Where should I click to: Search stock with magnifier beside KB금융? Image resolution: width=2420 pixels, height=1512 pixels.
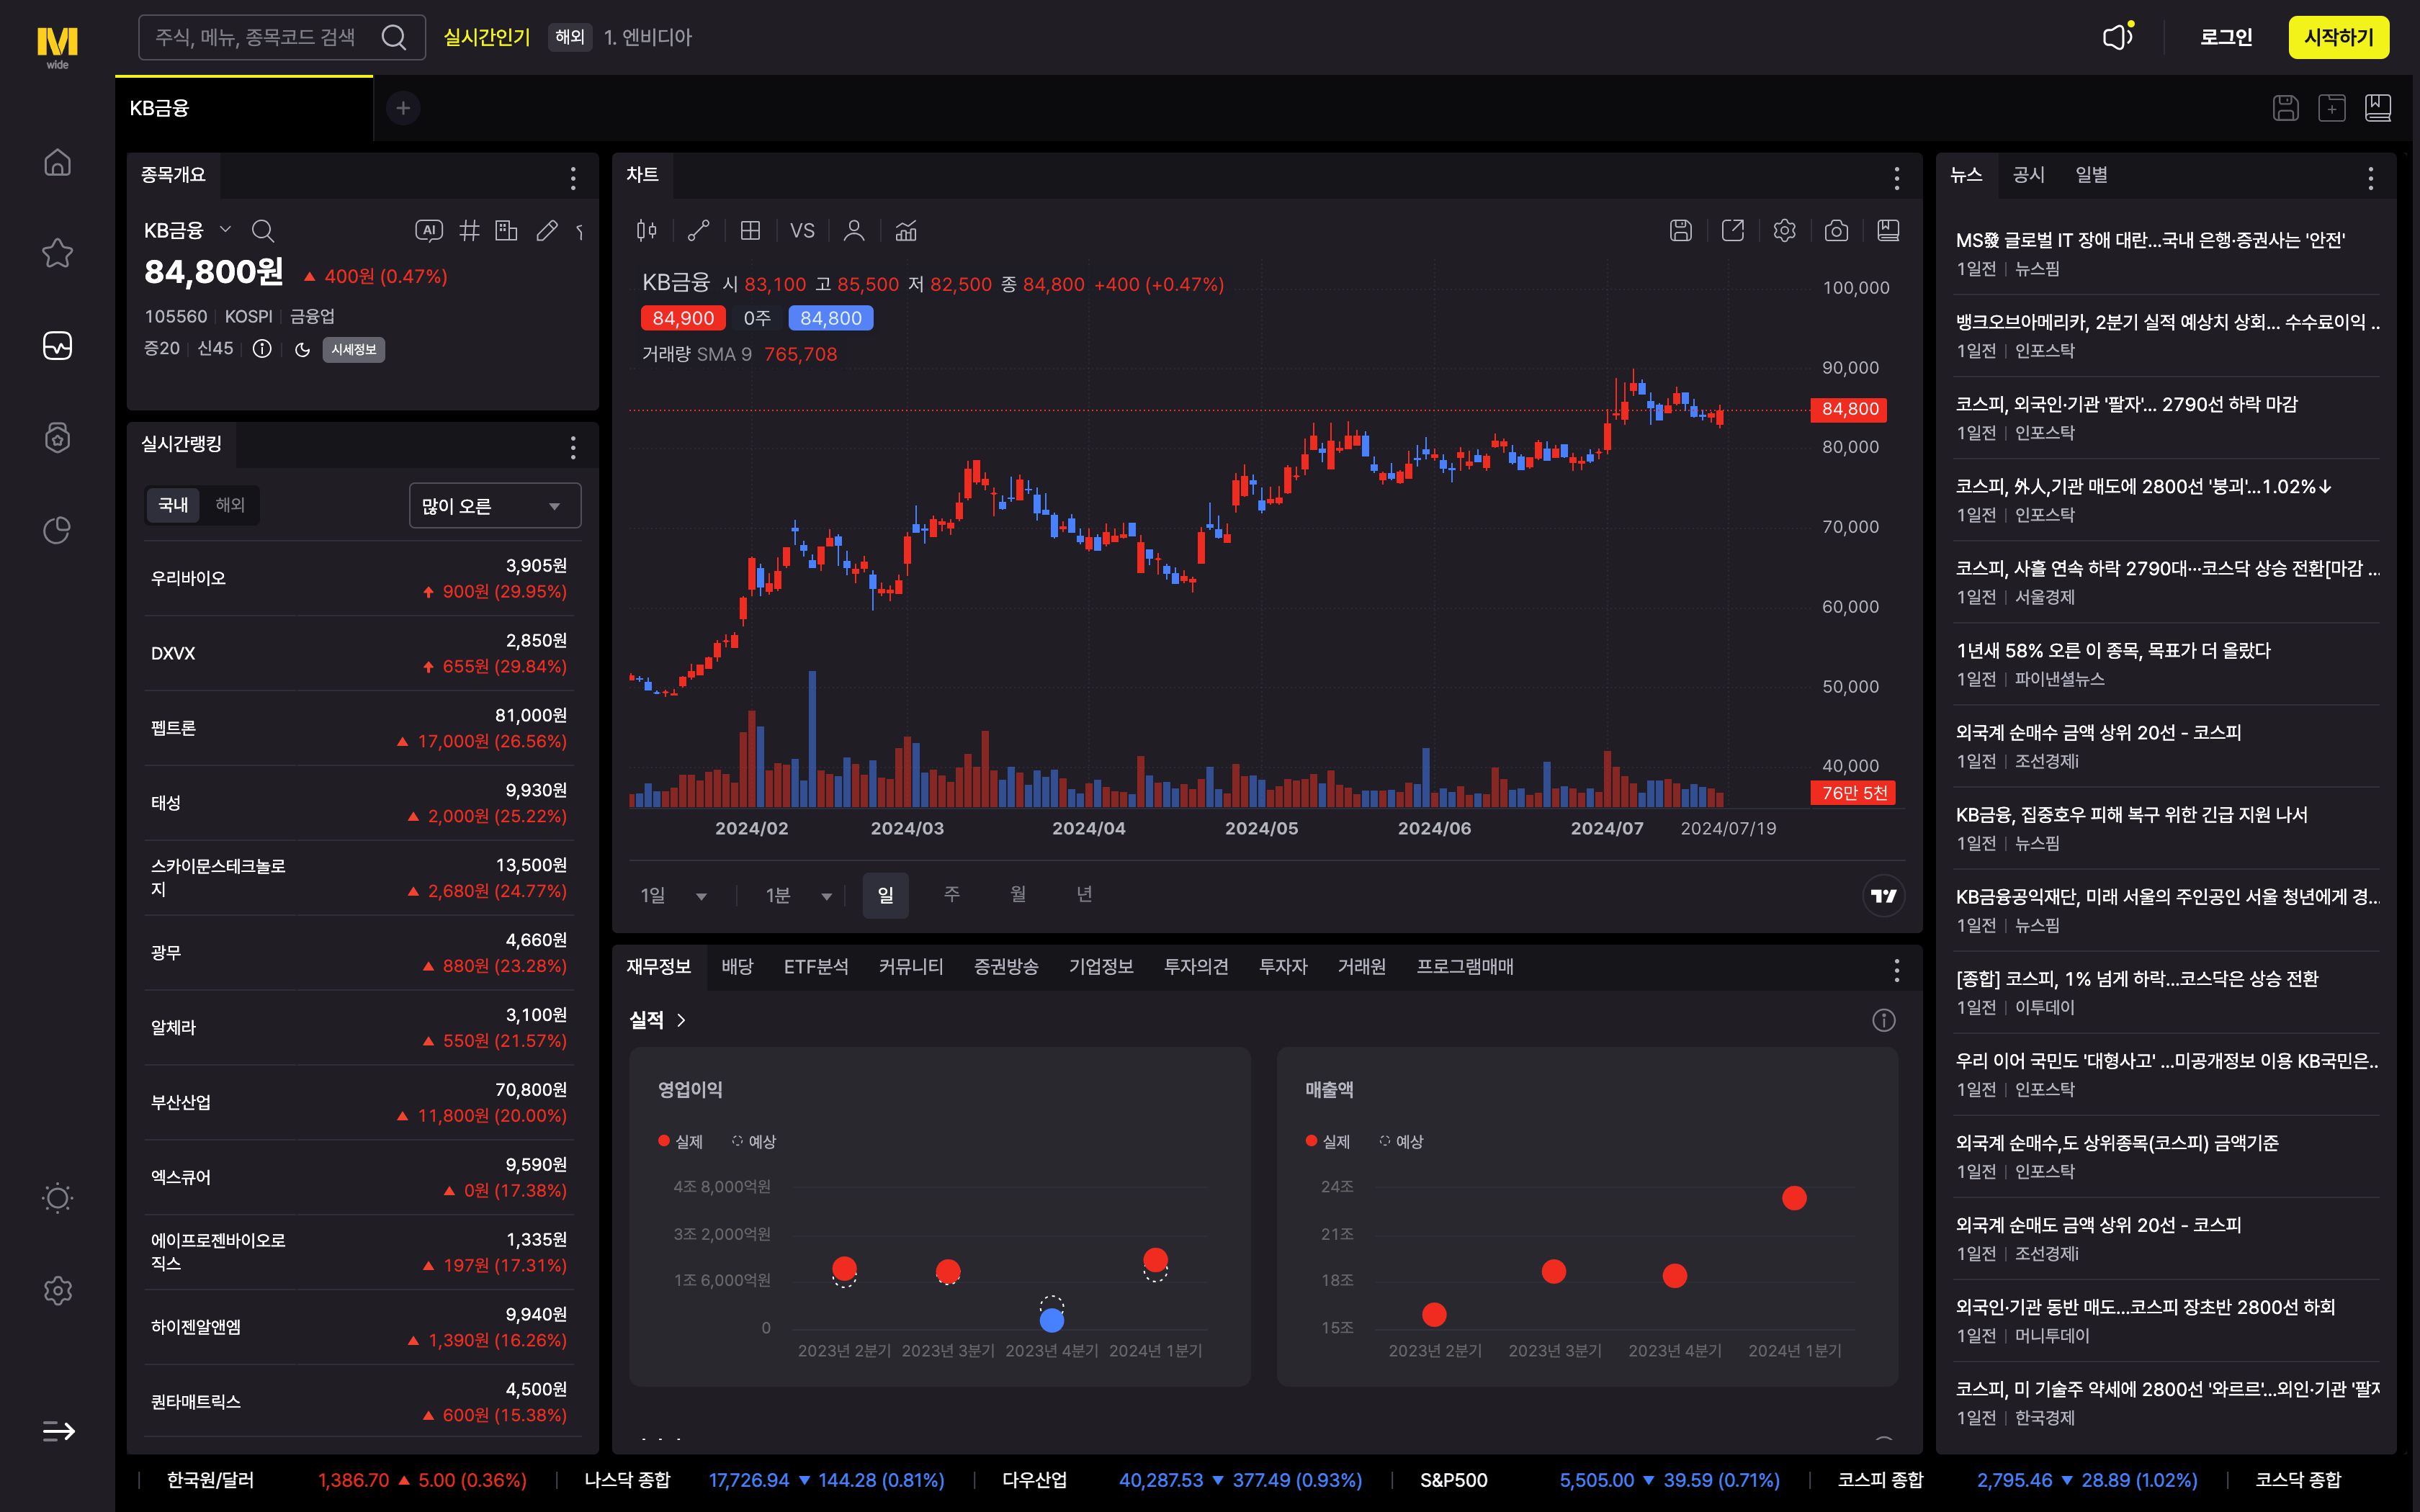263,231
